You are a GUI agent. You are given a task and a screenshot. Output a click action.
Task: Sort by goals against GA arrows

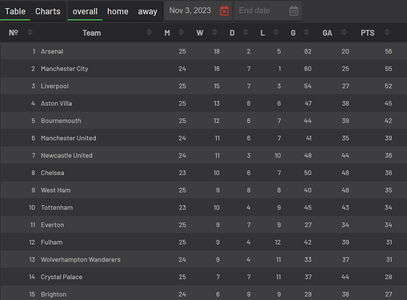(x=344, y=33)
